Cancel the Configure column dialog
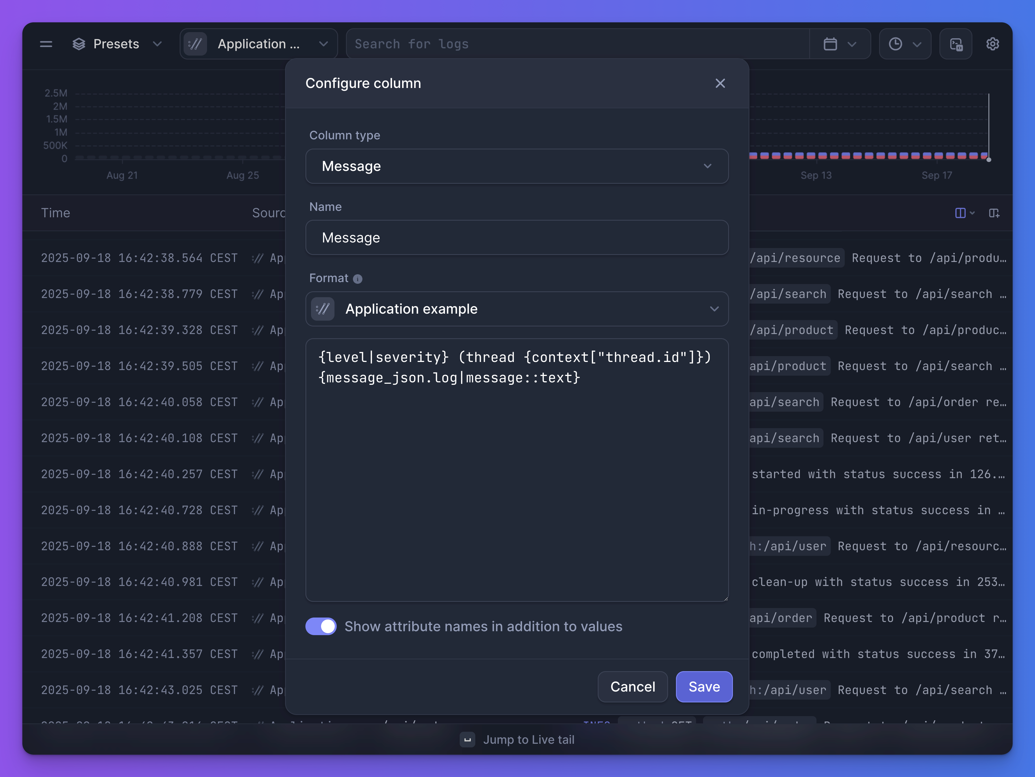1035x777 pixels. [633, 687]
